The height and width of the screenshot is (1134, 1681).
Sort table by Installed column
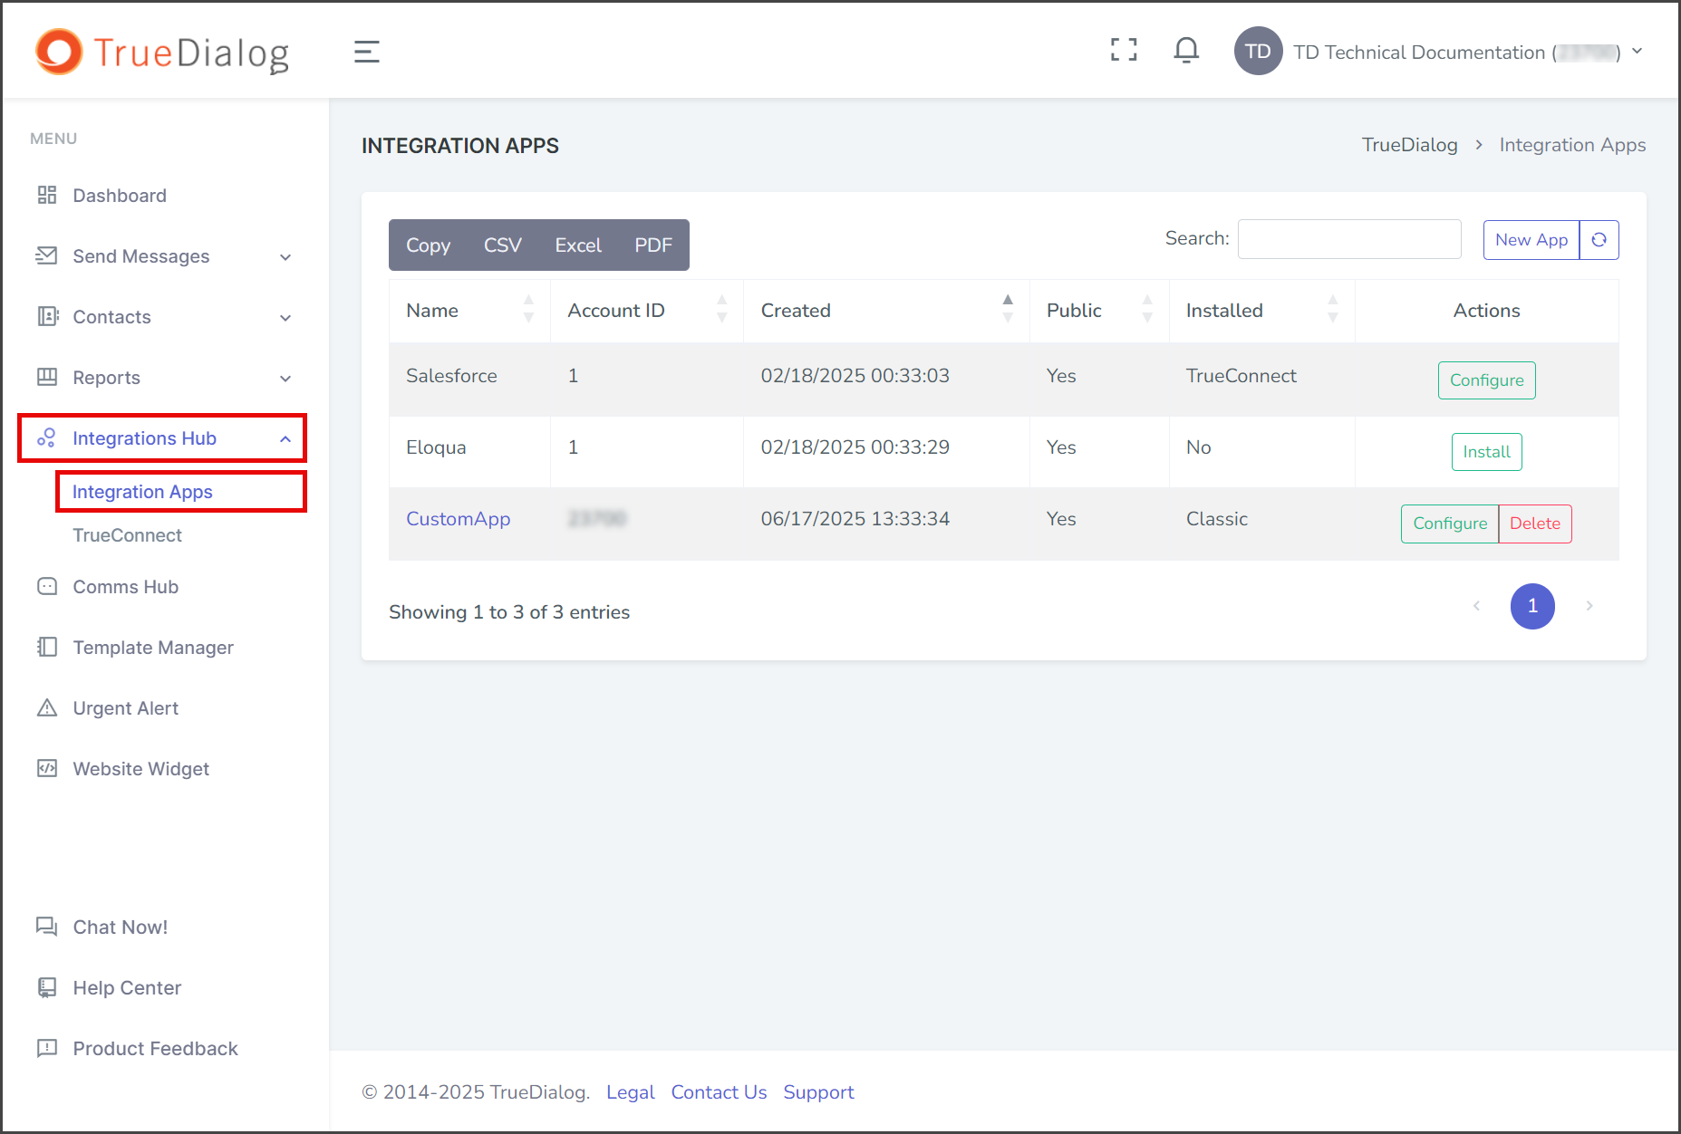(x=1262, y=311)
